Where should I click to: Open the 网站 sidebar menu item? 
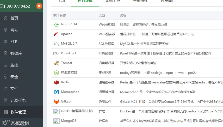tap(22, 30)
